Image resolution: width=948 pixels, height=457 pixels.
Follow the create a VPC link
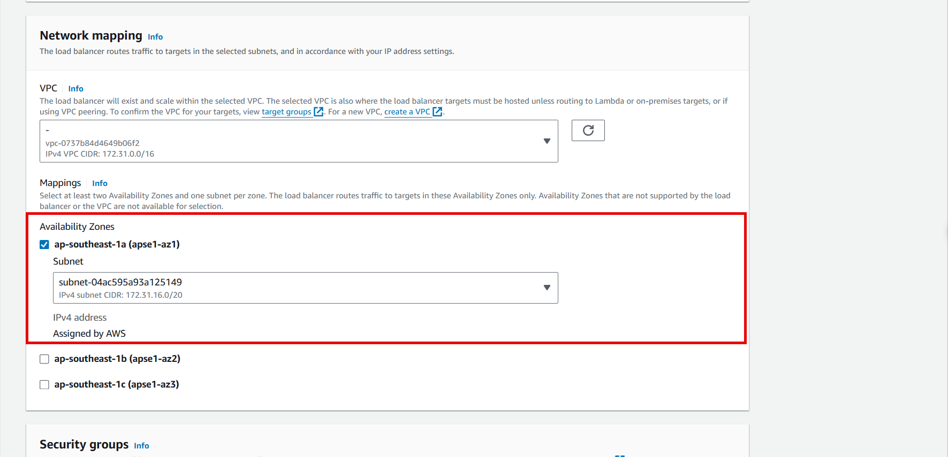pyautogui.click(x=407, y=112)
